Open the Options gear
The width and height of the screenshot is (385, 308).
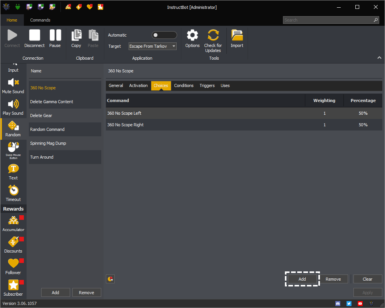(x=192, y=38)
